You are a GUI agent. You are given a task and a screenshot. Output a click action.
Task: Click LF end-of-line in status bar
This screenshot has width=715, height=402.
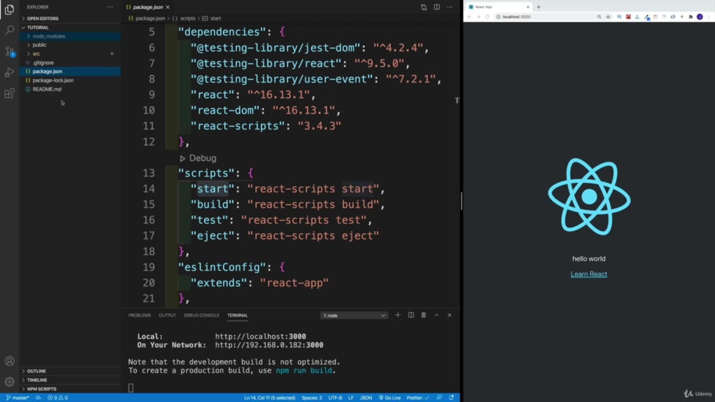[x=351, y=398]
